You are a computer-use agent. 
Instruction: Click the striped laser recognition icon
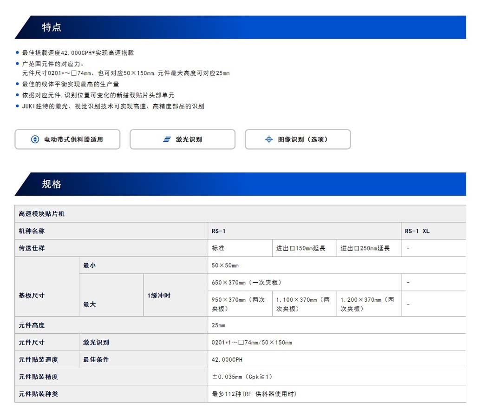(167, 139)
